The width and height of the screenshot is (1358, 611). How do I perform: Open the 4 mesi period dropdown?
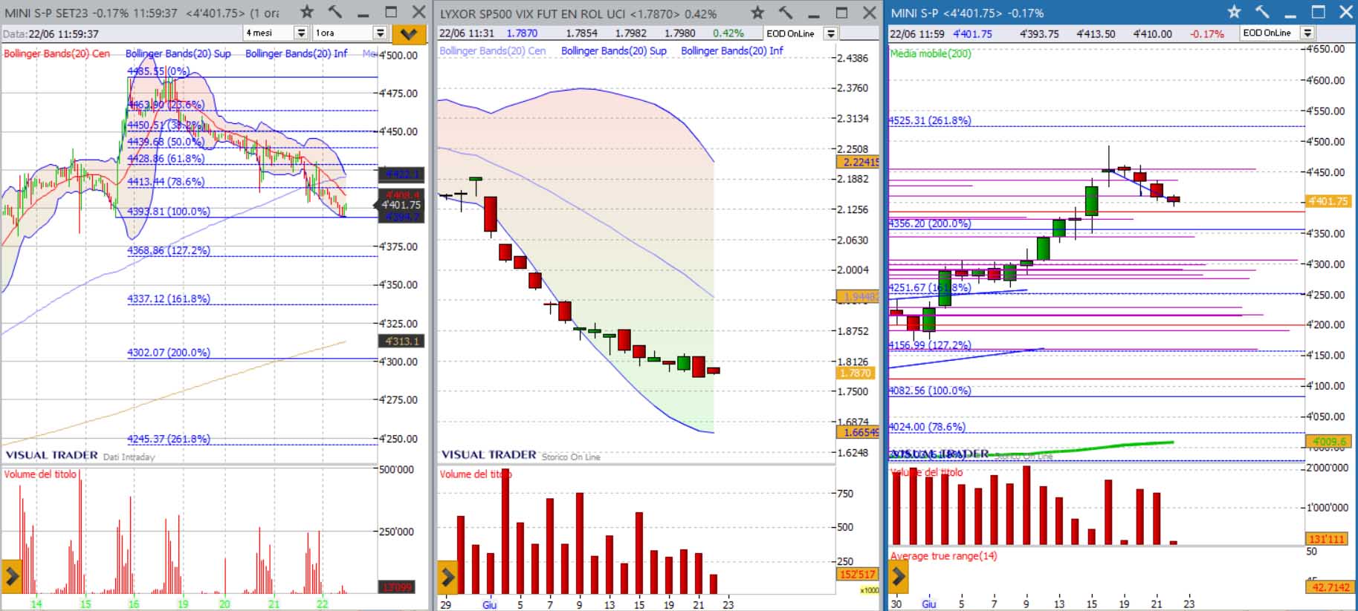[300, 33]
